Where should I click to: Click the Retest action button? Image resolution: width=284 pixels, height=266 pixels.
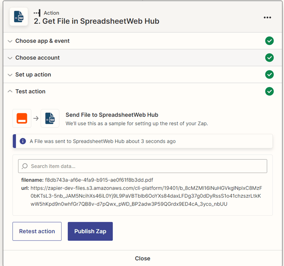(x=37, y=231)
